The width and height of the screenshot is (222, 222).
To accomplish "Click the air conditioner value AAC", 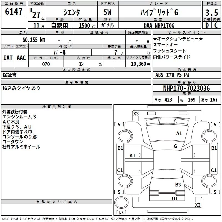I will pos(21,58).
